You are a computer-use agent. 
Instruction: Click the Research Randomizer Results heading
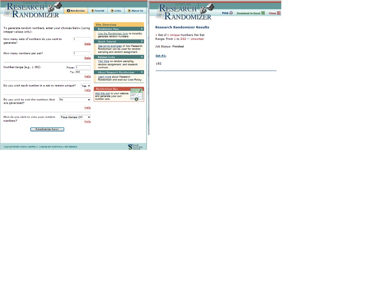182,27
